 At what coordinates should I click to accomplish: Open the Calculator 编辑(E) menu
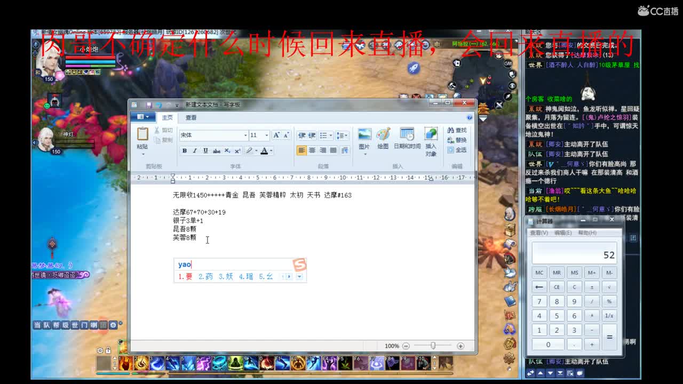click(563, 233)
